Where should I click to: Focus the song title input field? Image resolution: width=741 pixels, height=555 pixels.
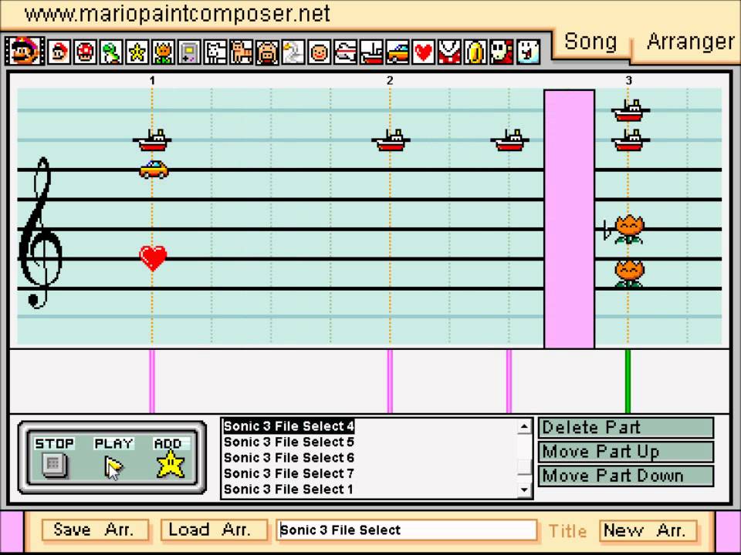point(407,530)
